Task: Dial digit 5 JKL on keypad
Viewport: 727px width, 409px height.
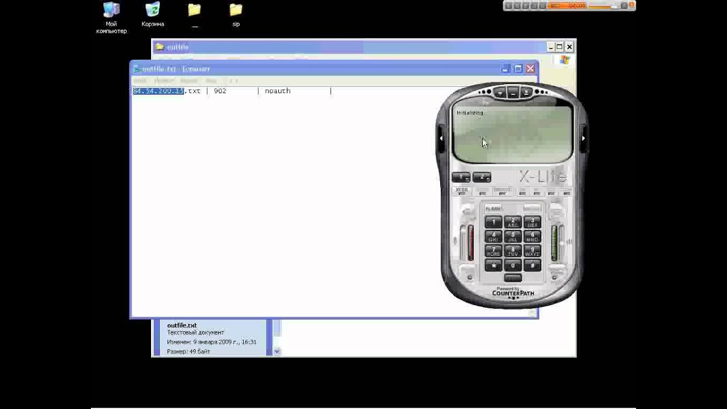Action: point(513,236)
